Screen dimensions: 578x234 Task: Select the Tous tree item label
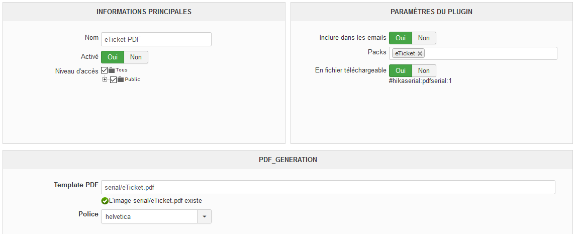122,70
